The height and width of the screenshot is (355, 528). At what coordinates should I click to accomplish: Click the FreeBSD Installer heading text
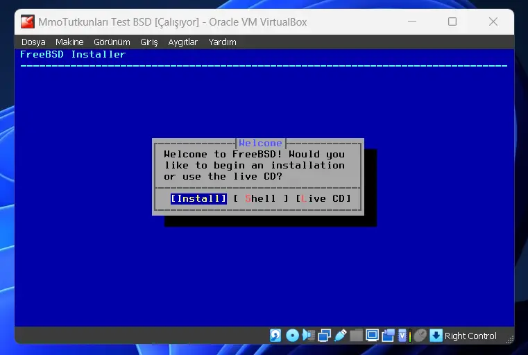click(73, 54)
